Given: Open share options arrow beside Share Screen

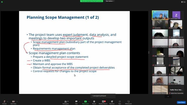Looking at the screenshot, I should coord(89,101).
